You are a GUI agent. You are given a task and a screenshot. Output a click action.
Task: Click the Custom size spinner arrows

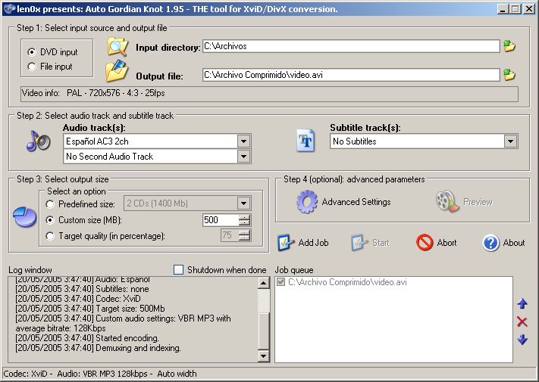(244, 220)
